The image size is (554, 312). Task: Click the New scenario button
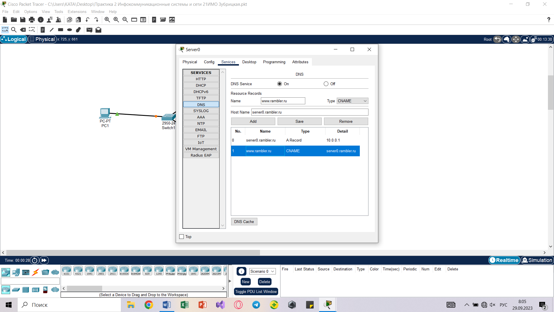(x=246, y=282)
